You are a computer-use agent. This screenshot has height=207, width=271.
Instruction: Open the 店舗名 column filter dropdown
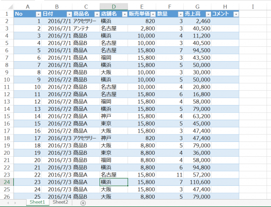point(125,14)
